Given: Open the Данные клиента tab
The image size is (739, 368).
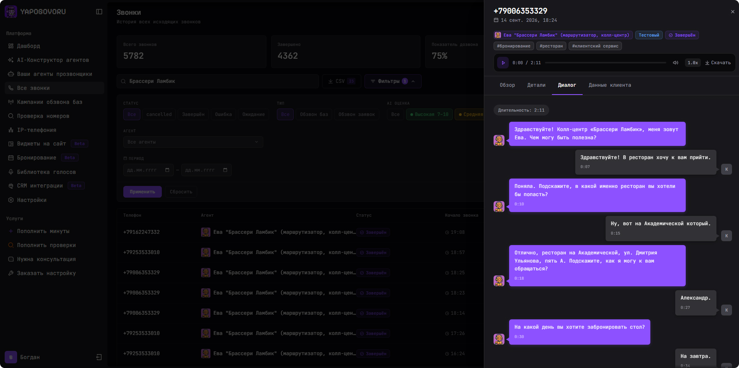Looking at the screenshot, I should 610,85.
